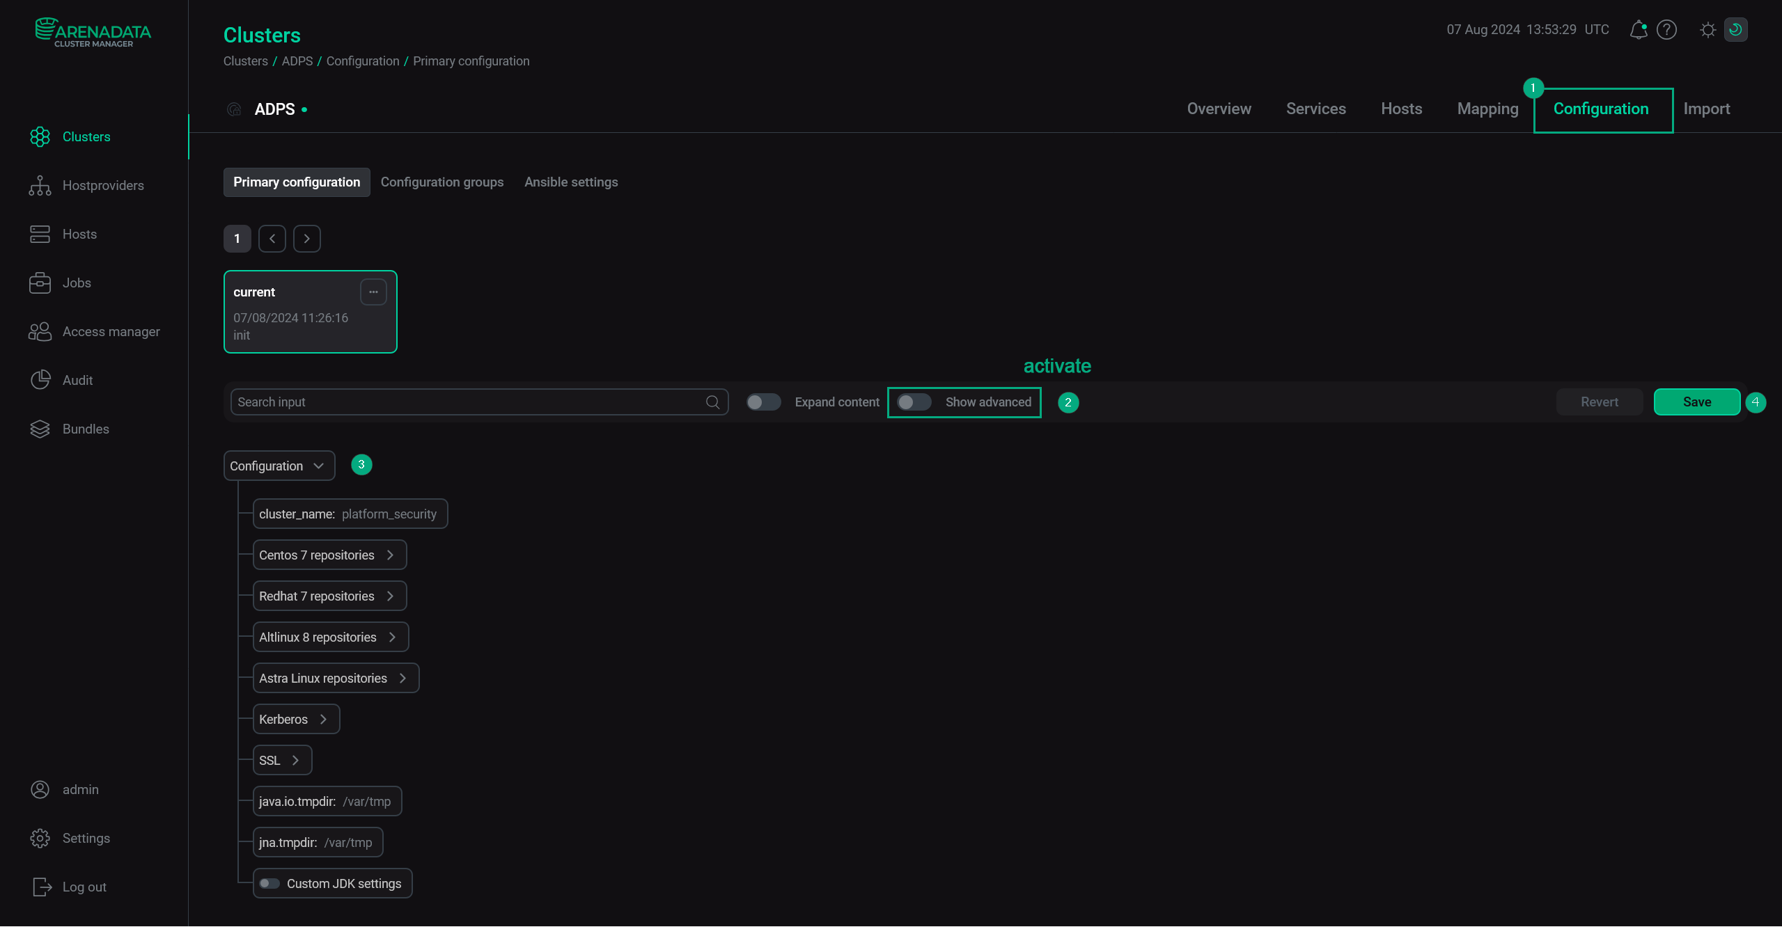The width and height of the screenshot is (1782, 927).
Task: Expand SSL settings
Action: (x=282, y=760)
